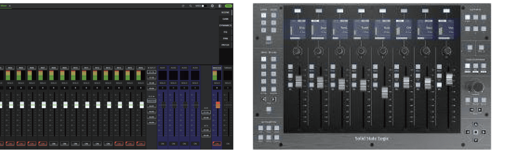The height and width of the screenshot is (151, 522).
Task: Toggle the MIDI switch
Action: 204,6
